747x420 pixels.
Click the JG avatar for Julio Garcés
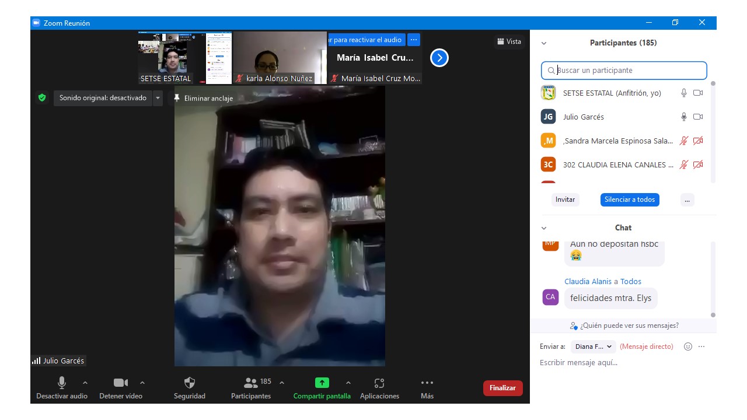[x=548, y=117]
